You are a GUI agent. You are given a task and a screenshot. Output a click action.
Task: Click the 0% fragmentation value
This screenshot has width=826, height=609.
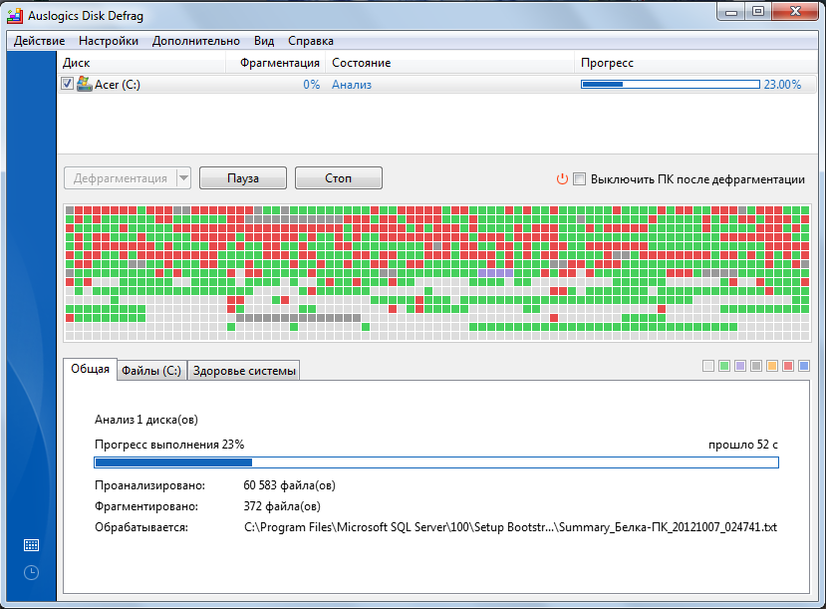311,85
